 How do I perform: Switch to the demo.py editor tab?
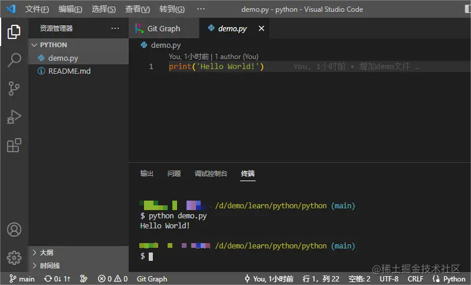click(232, 28)
